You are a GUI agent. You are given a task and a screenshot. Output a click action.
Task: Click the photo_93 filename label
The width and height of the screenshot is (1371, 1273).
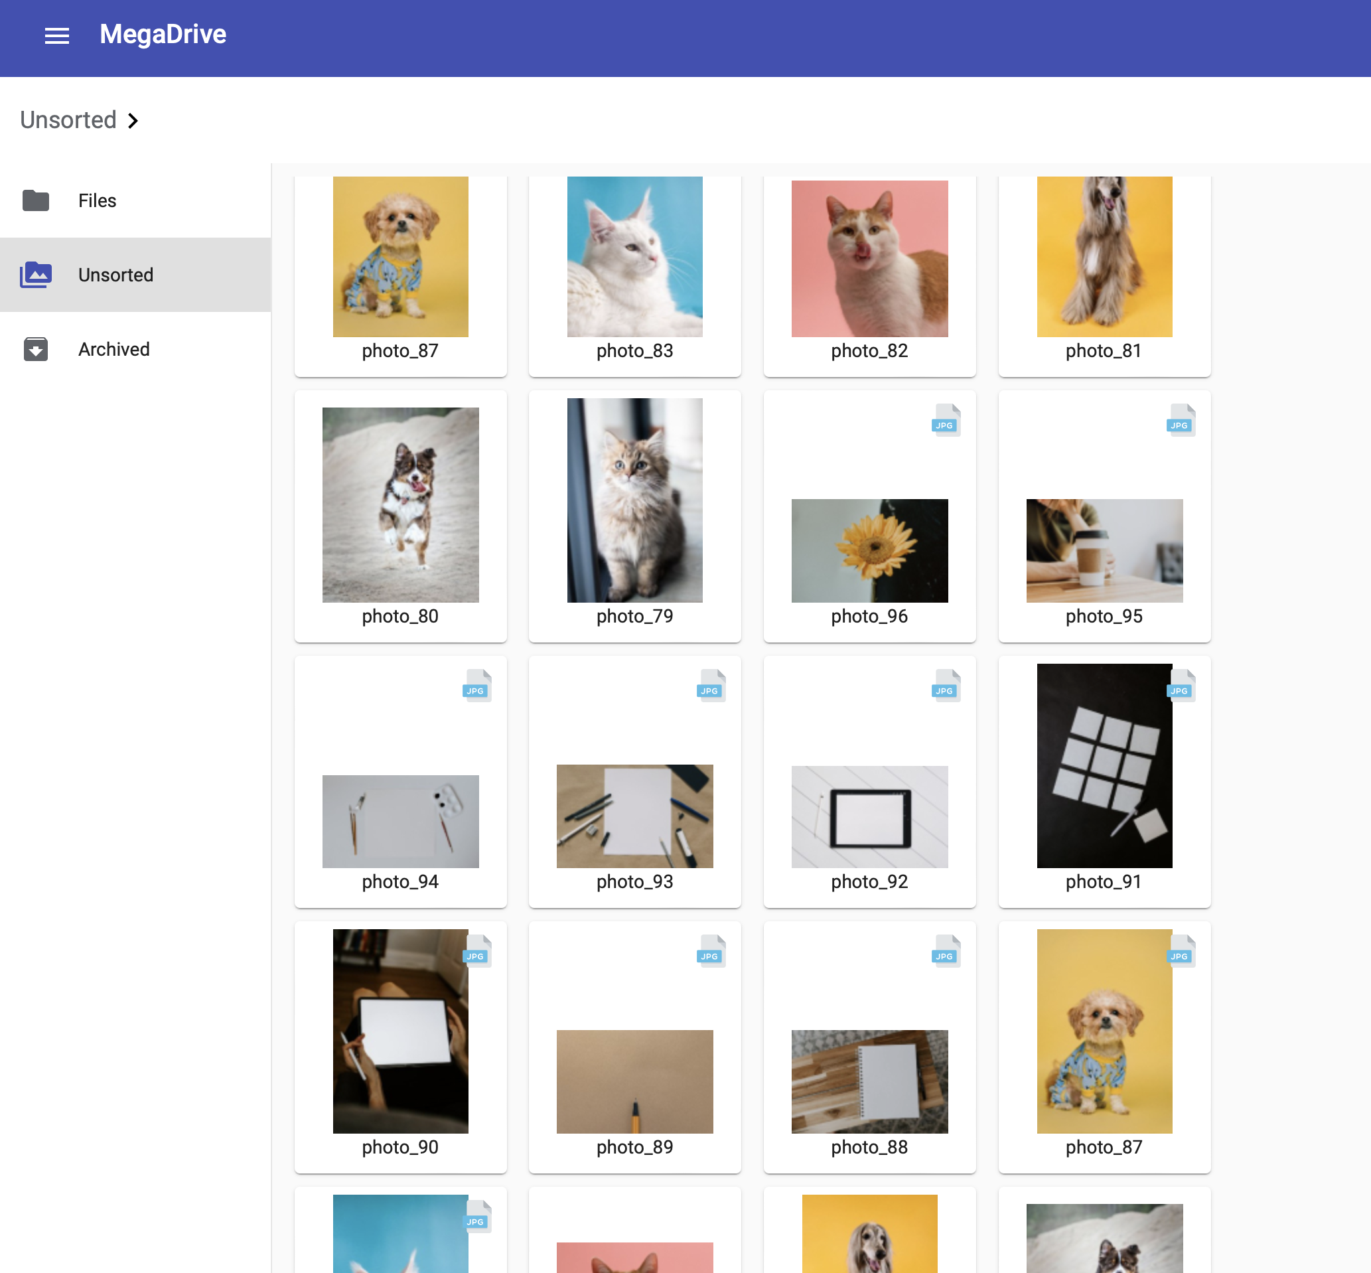click(635, 881)
